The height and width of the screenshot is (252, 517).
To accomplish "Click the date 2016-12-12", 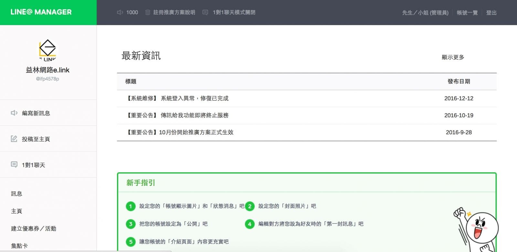I will [459, 98].
